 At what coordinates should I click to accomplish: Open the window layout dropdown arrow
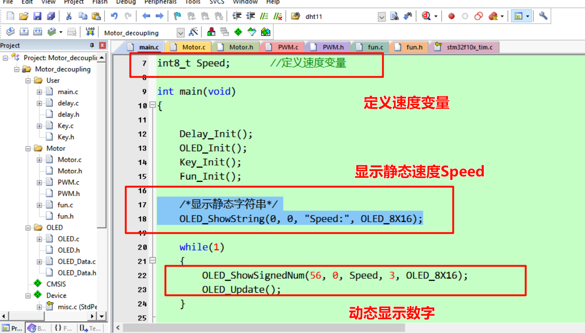(528, 16)
